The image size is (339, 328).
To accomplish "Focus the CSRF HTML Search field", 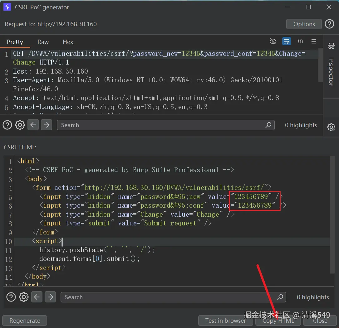I will (x=173, y=297).
